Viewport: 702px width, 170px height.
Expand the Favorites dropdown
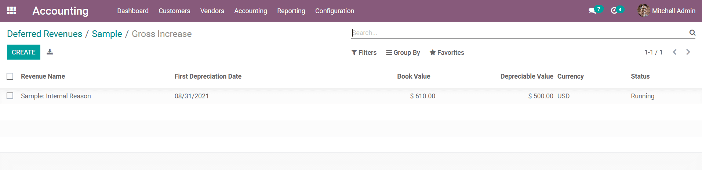pos(447,53)
